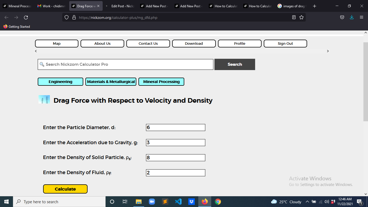Reload the page with the refresh icon
Screen dimensions: 368x207
tap(26, 18)
